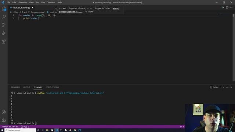
Task: Open errors and warnings count in status bar
Action: 25,126
